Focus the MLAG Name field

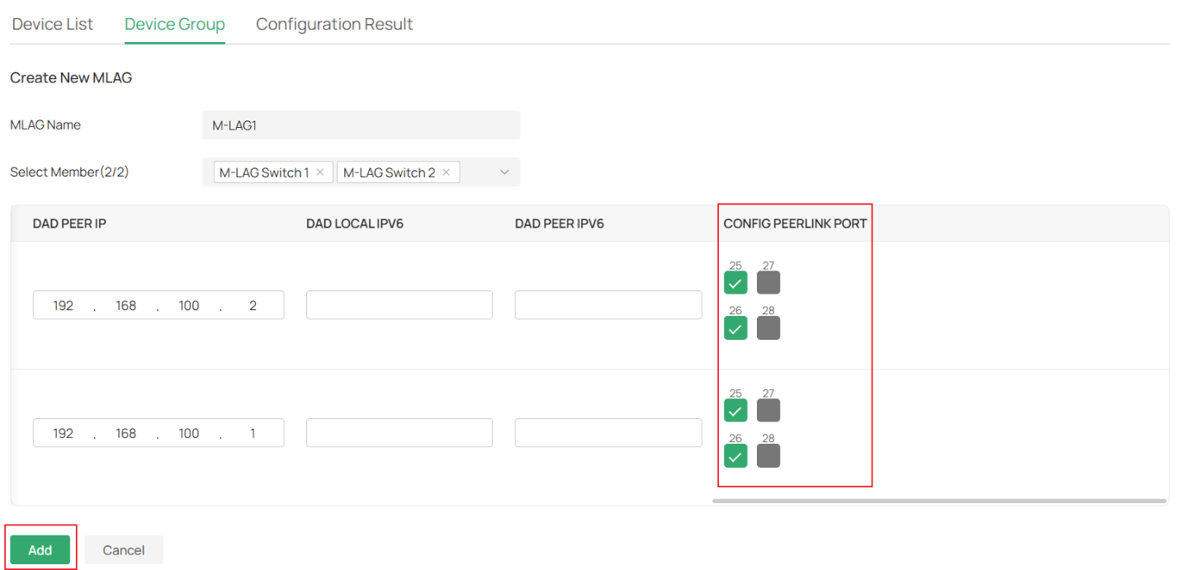pos(361,125)
